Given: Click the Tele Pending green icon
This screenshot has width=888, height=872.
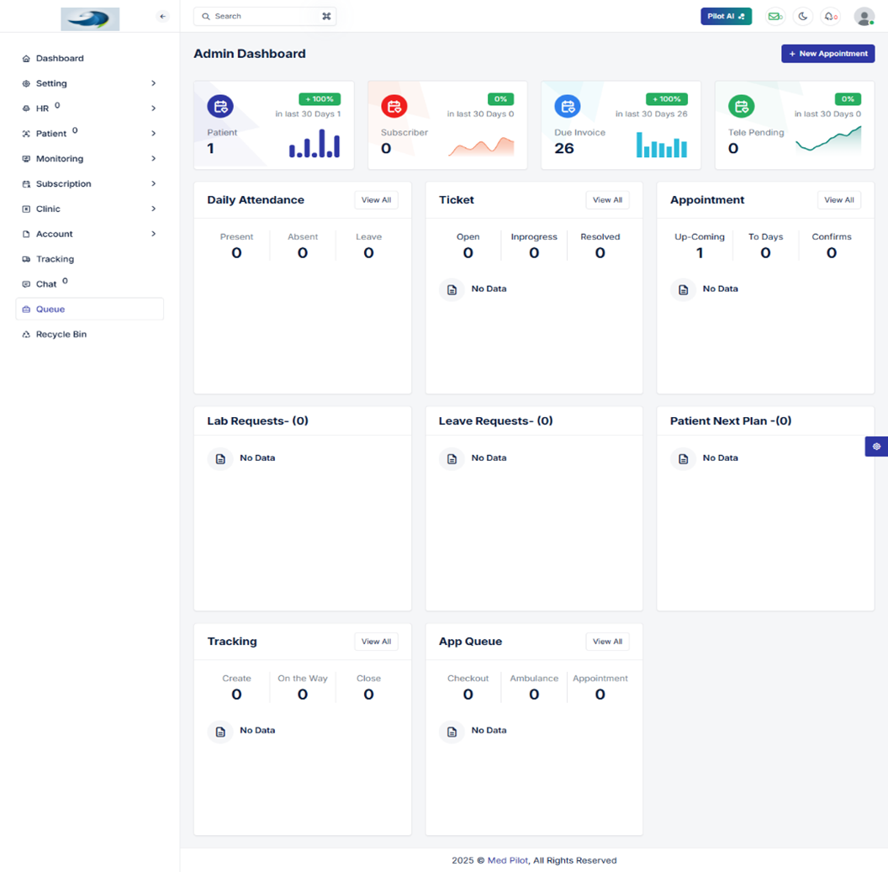Looking at the screenshot, I should 741,106.
